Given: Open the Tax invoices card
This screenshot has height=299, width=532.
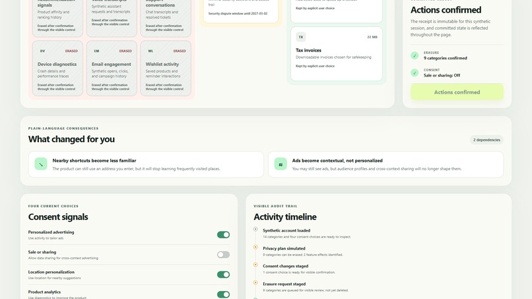Looking at the screenshot, I should click(336, 54).
